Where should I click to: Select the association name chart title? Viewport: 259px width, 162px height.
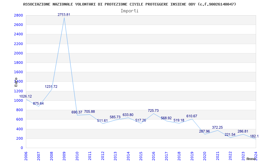click(x=129, y=4)
